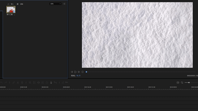This screenshot has height=111, width=198.
Task: Click the mosaic tool icon
Action: 38,83
